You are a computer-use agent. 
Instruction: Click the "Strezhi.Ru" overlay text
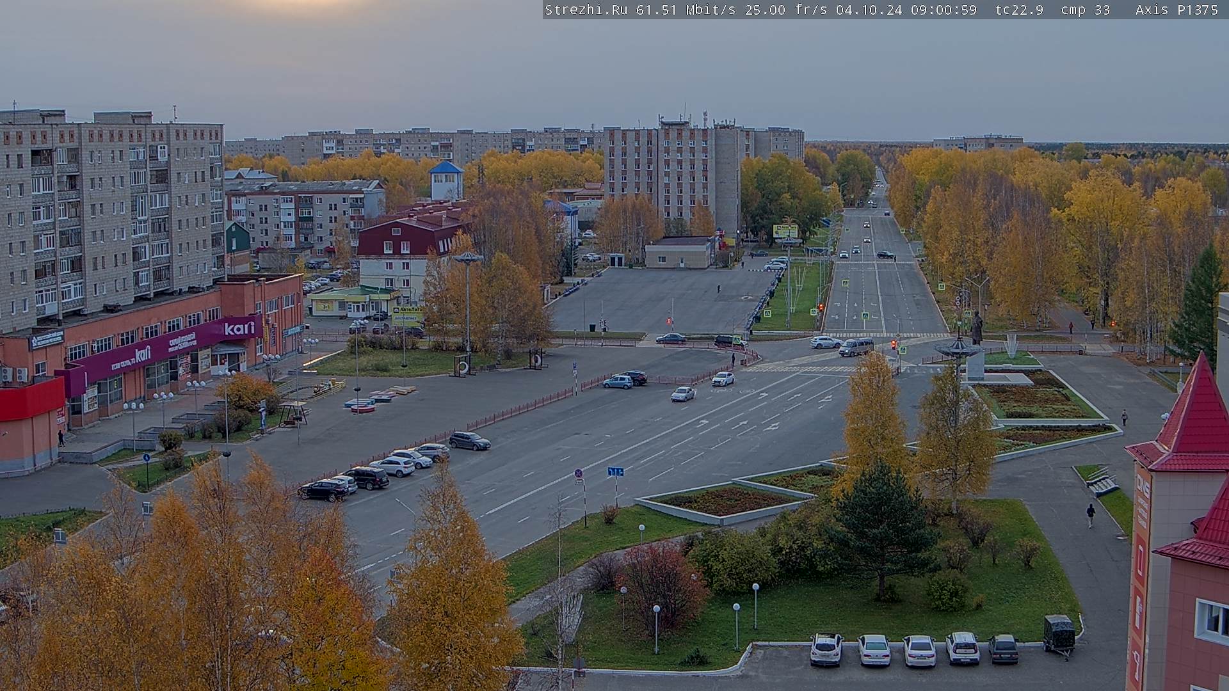point(586,10)
